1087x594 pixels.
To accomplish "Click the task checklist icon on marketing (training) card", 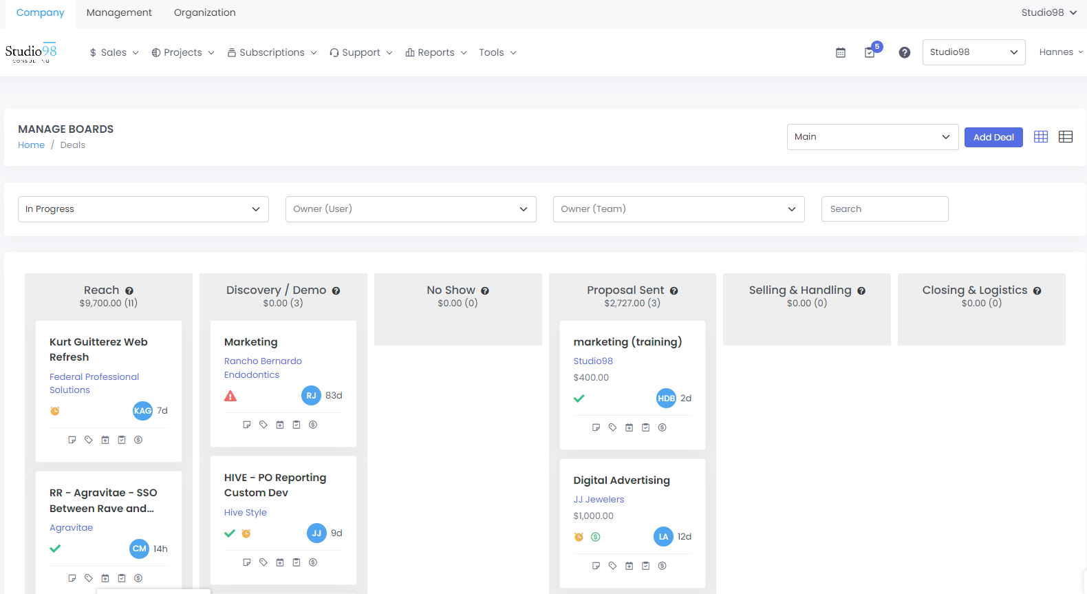I will tap(645, 427).
